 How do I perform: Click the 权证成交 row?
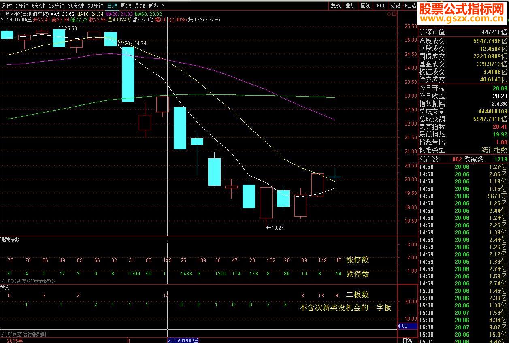(463, 72)
